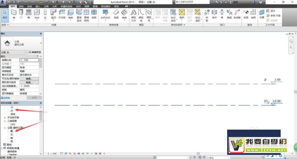Open the 系统 ribbon tab
Image resolution: width=297 pixels, height=159 pixels.
(x=29, y=6)
